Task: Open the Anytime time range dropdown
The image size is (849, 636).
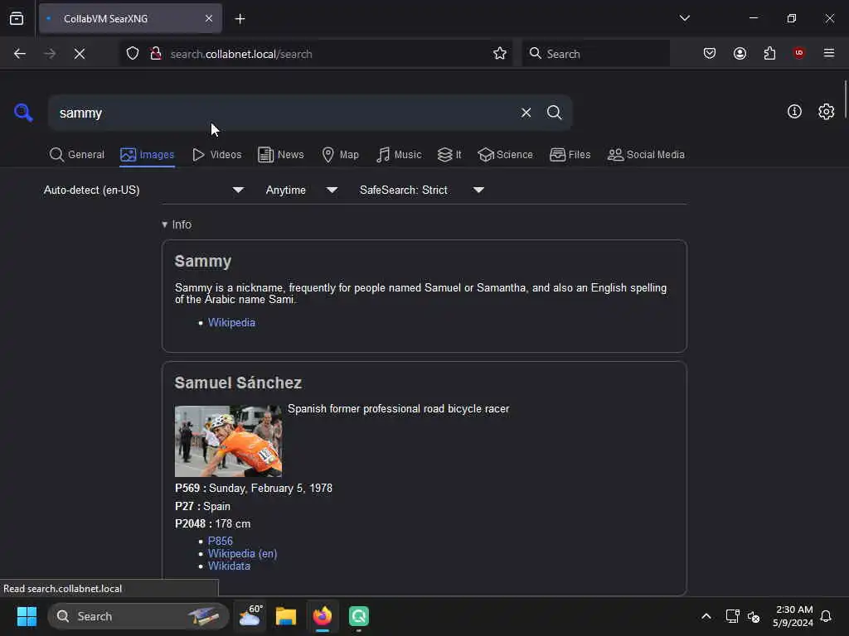Action: (x=302, y=190)
